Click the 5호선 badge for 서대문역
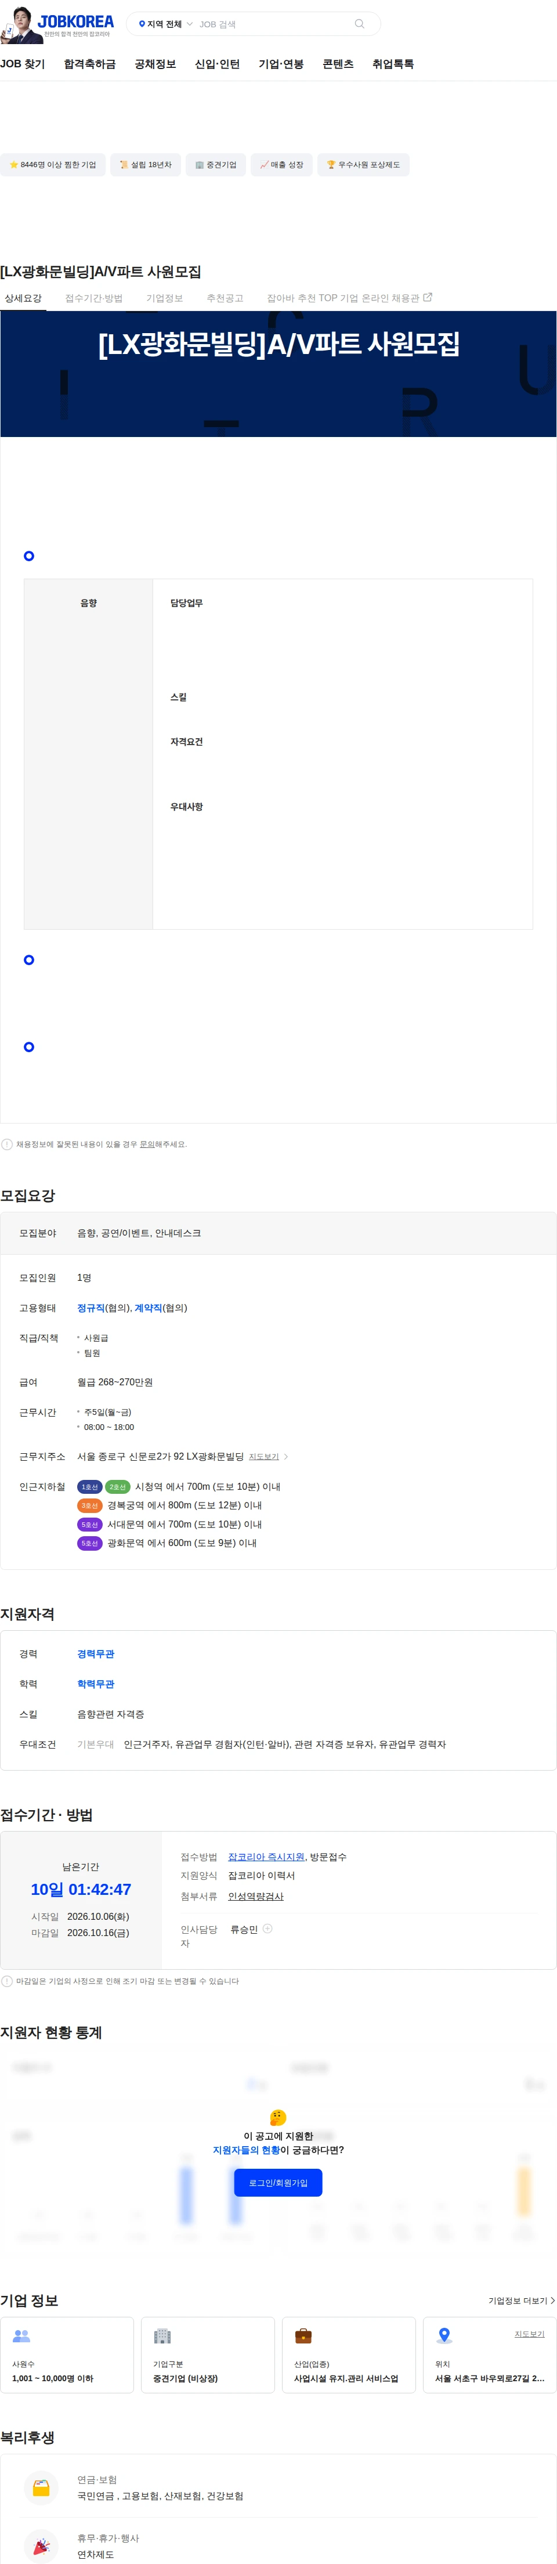Viewport: 557px width, 2564px height. pos(89,1525)
